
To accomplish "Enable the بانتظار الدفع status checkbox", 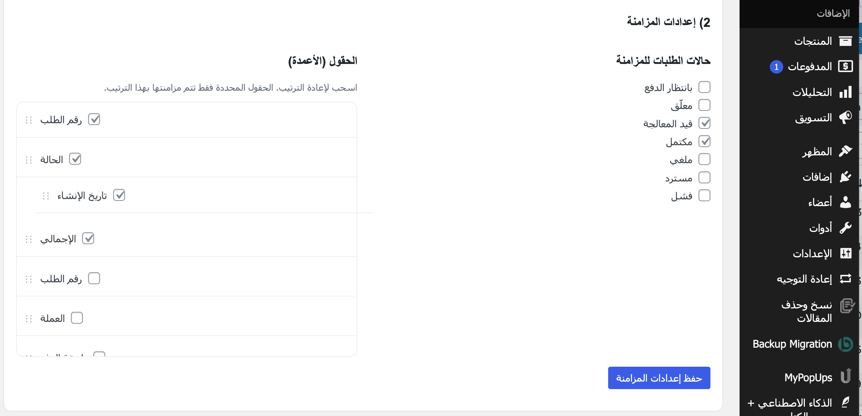I will point(704,87).
